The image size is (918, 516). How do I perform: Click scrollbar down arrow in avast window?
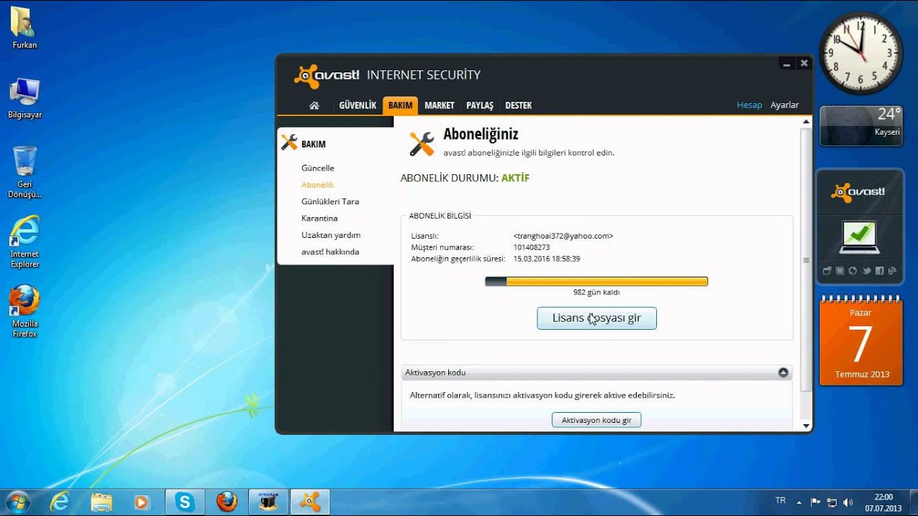click(x=806, y=426)
